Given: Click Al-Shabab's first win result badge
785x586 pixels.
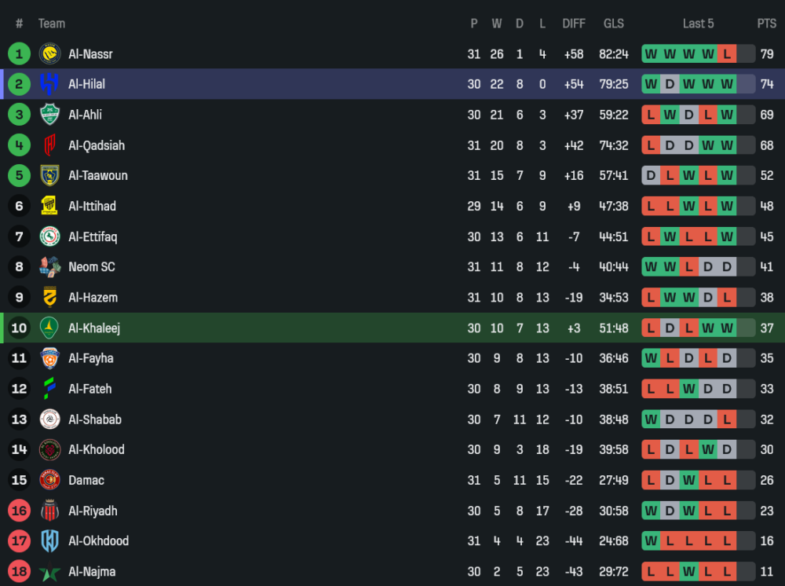Looking at the screenshot, I should pyautogui.click(x=651, y=419).
